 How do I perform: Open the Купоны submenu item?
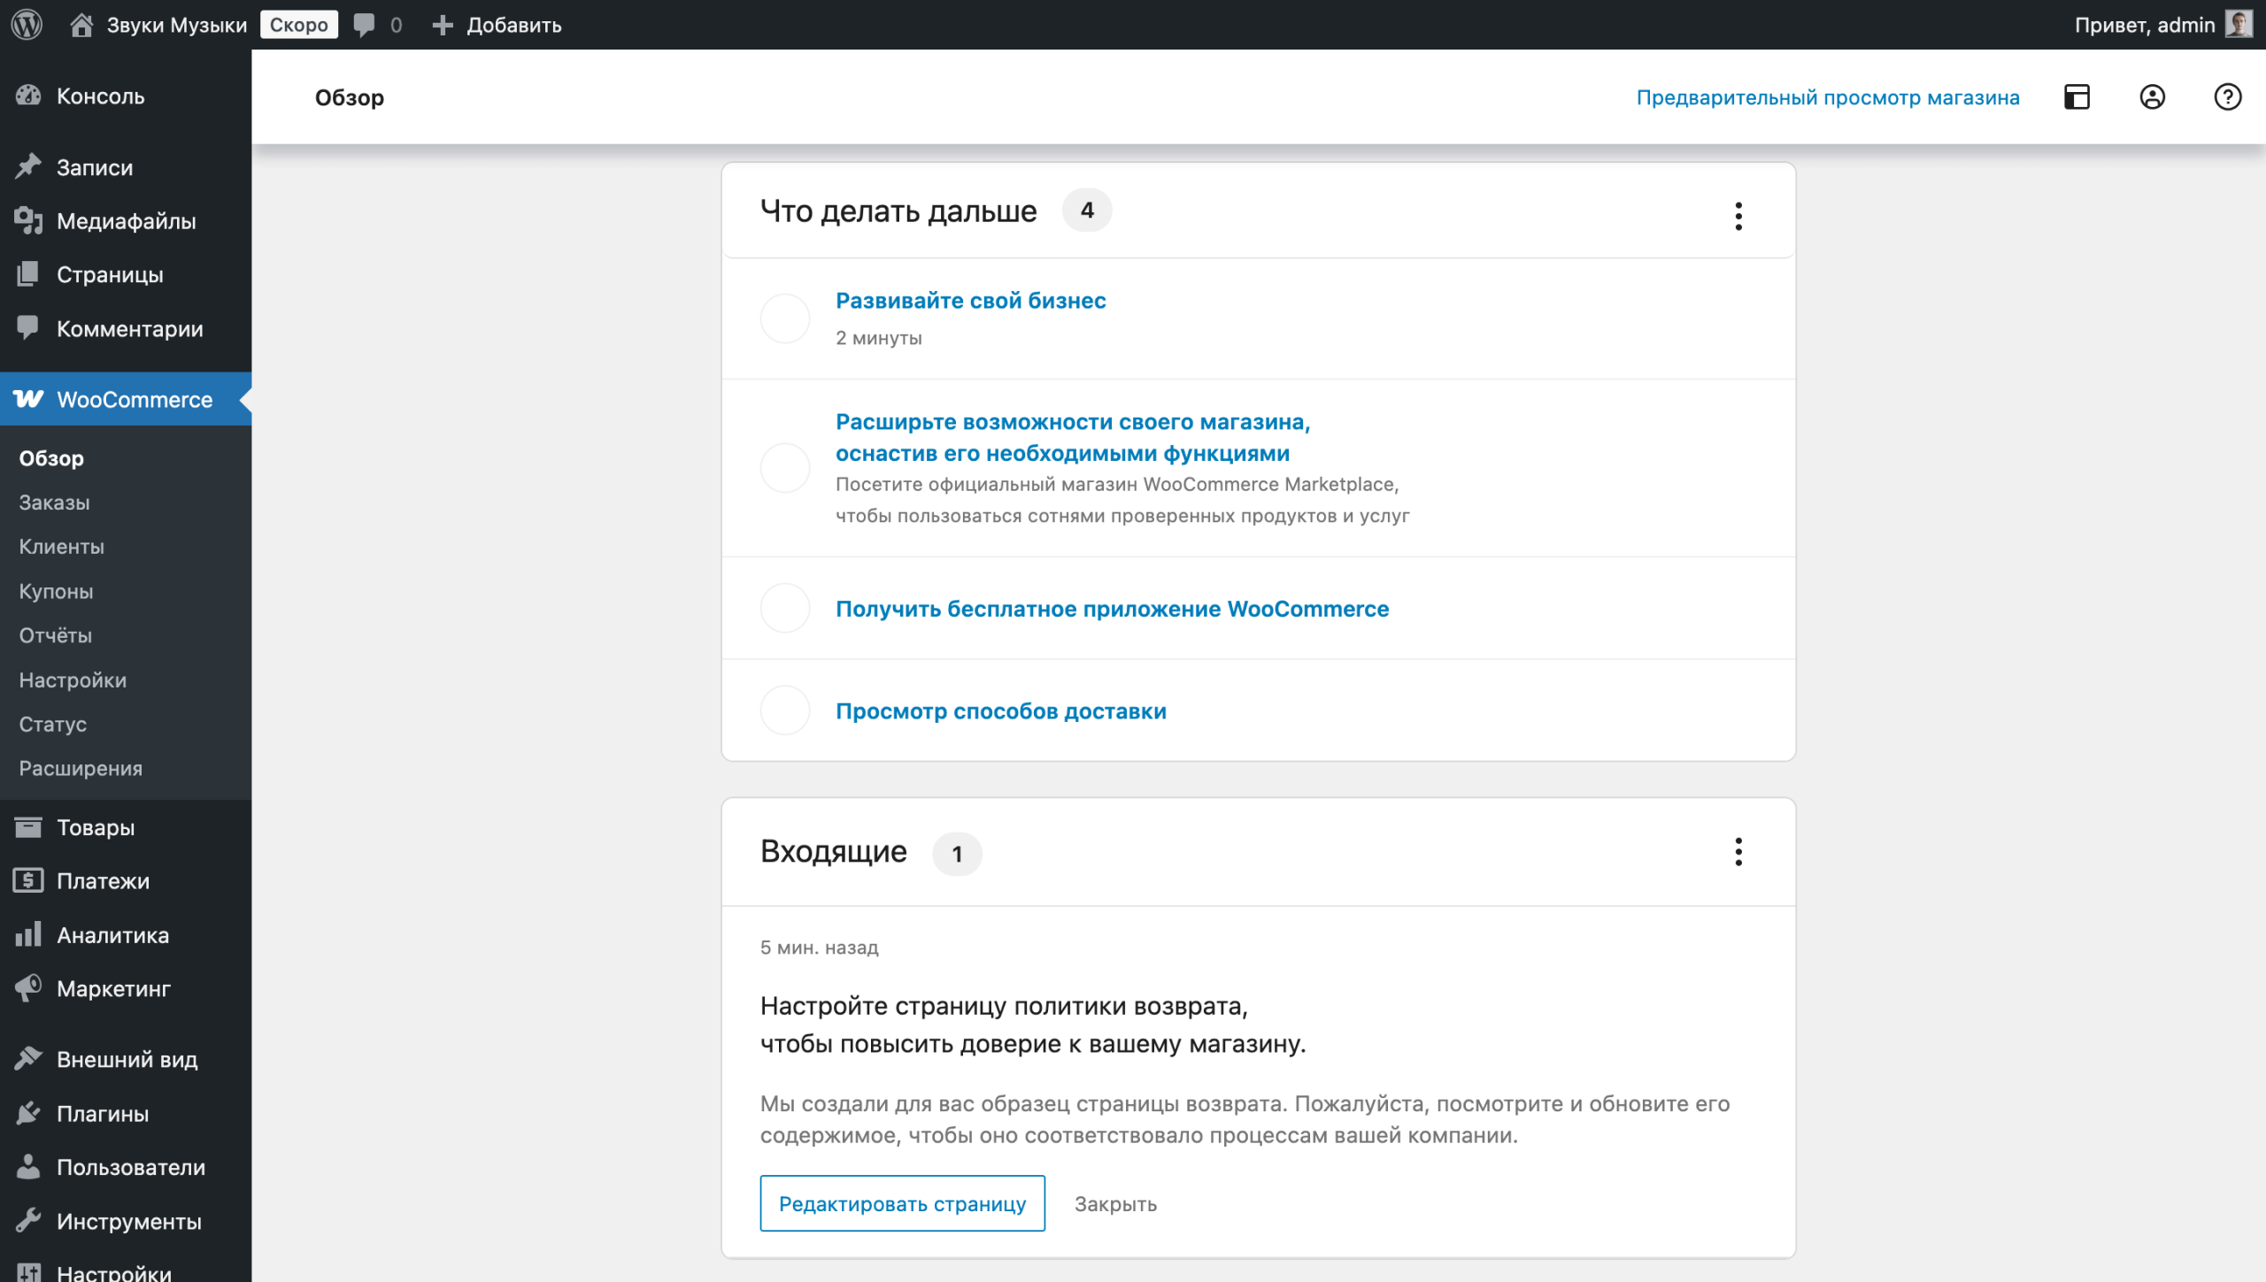[56, 591]
